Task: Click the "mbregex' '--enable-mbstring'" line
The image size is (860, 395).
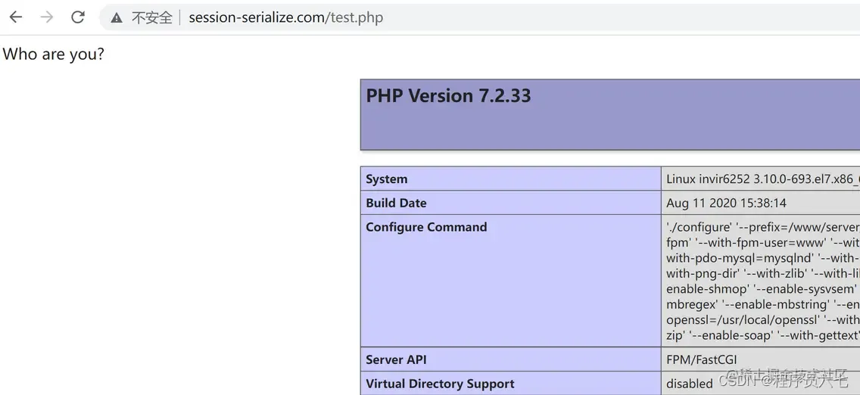Action: (762, 303)
